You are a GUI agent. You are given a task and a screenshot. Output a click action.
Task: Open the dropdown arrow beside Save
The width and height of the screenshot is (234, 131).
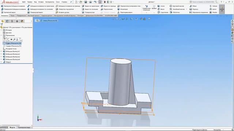click(x=88, y=2)
